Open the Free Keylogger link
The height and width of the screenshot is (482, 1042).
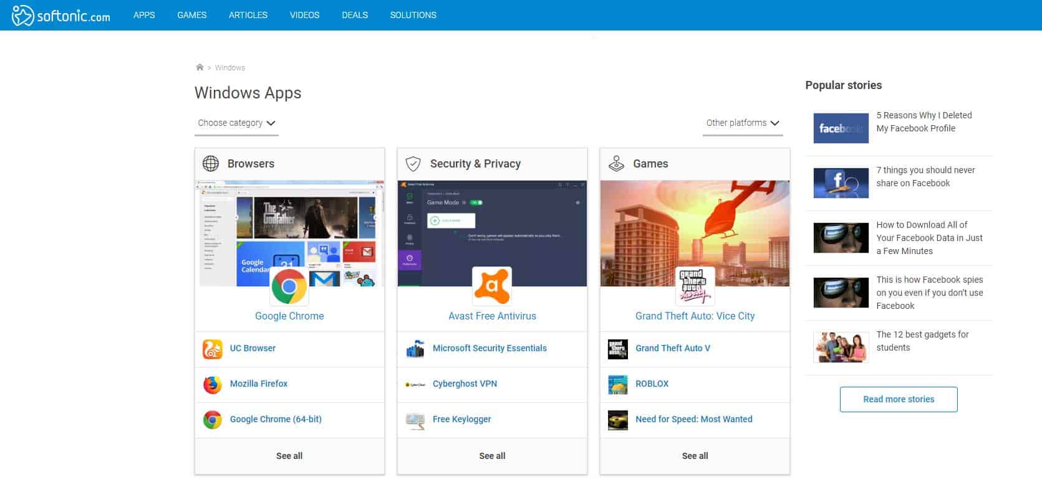point(461,419)
